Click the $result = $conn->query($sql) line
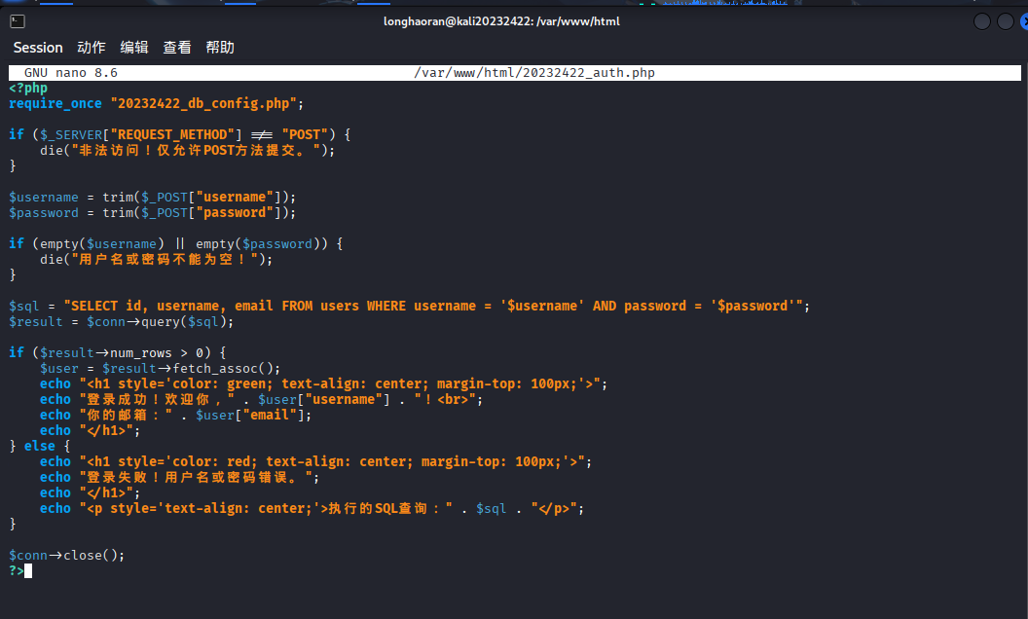The height and width of the screenshot is (619, 1028). point(122,322)
